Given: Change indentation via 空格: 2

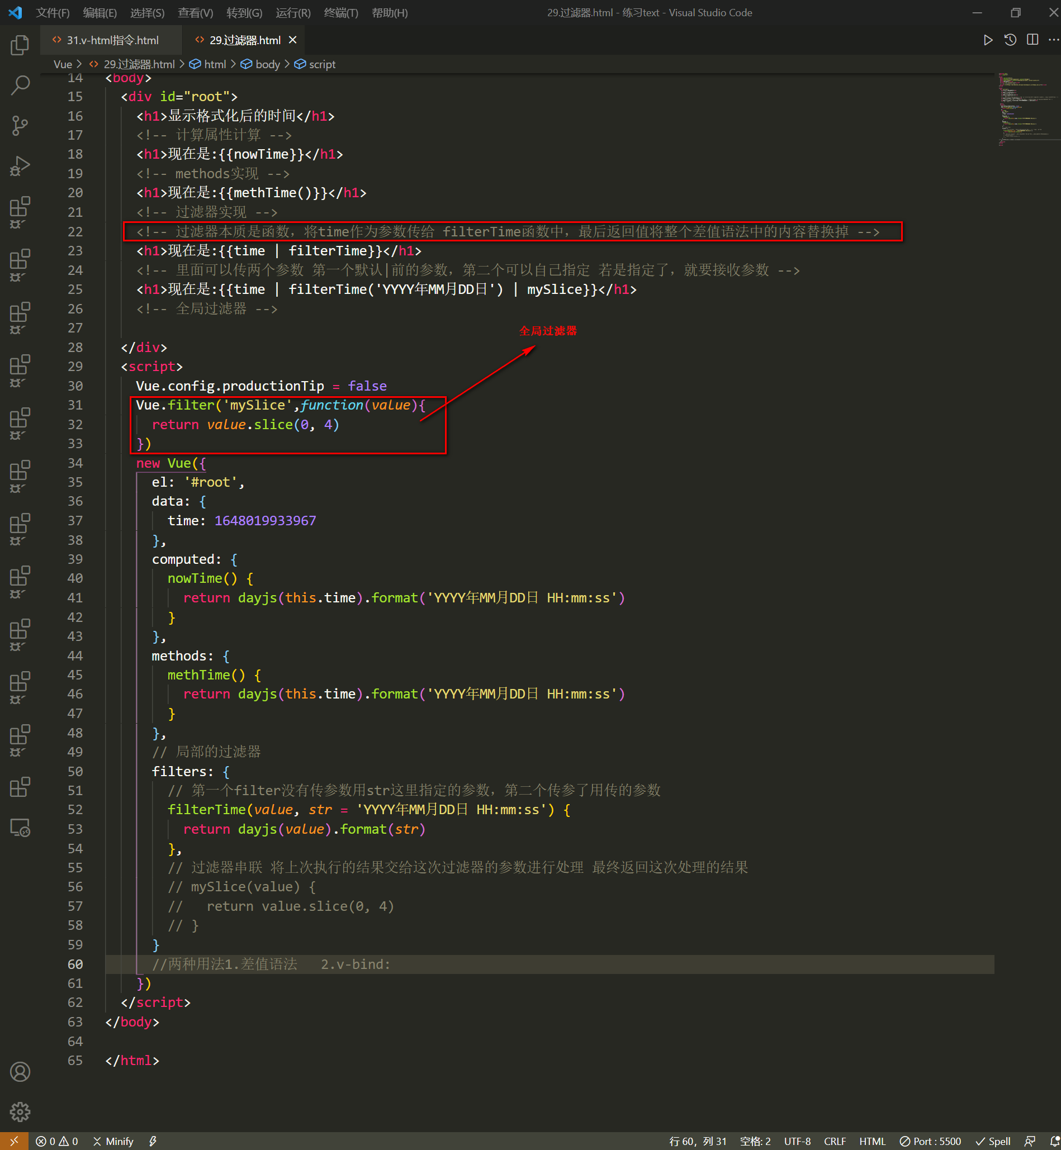Looking at the screenshot, I should point(755,1141).
